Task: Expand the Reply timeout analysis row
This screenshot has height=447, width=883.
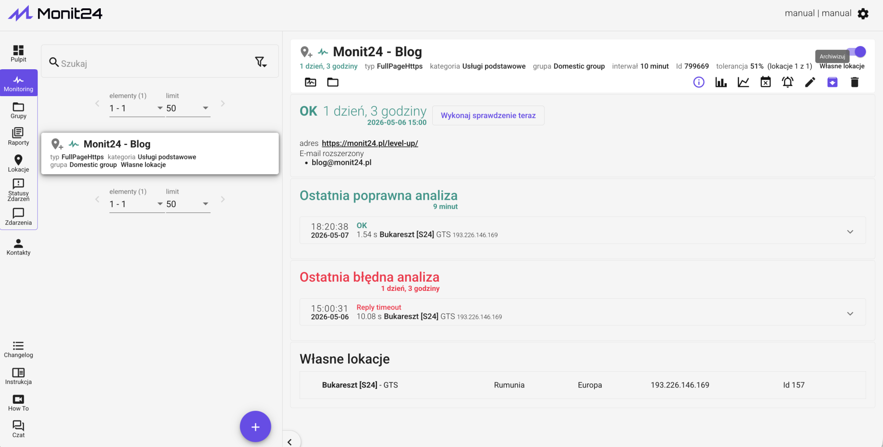Action: click(850, 314)
